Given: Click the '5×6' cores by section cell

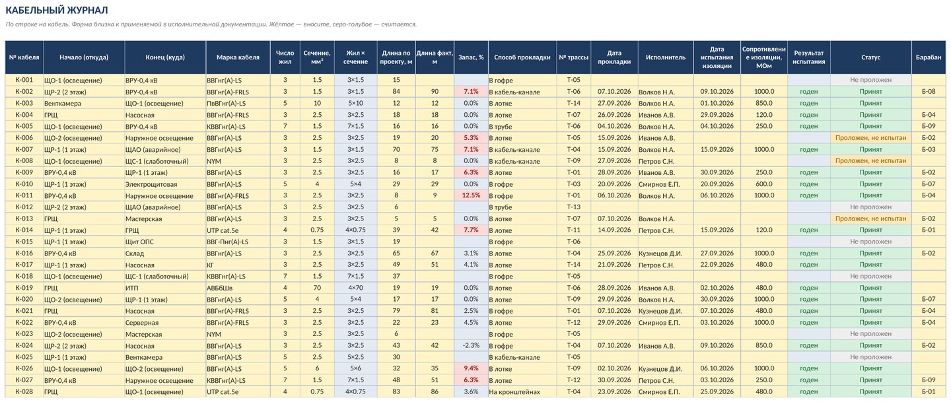Looking at the screenshot, I should point(355,369).
